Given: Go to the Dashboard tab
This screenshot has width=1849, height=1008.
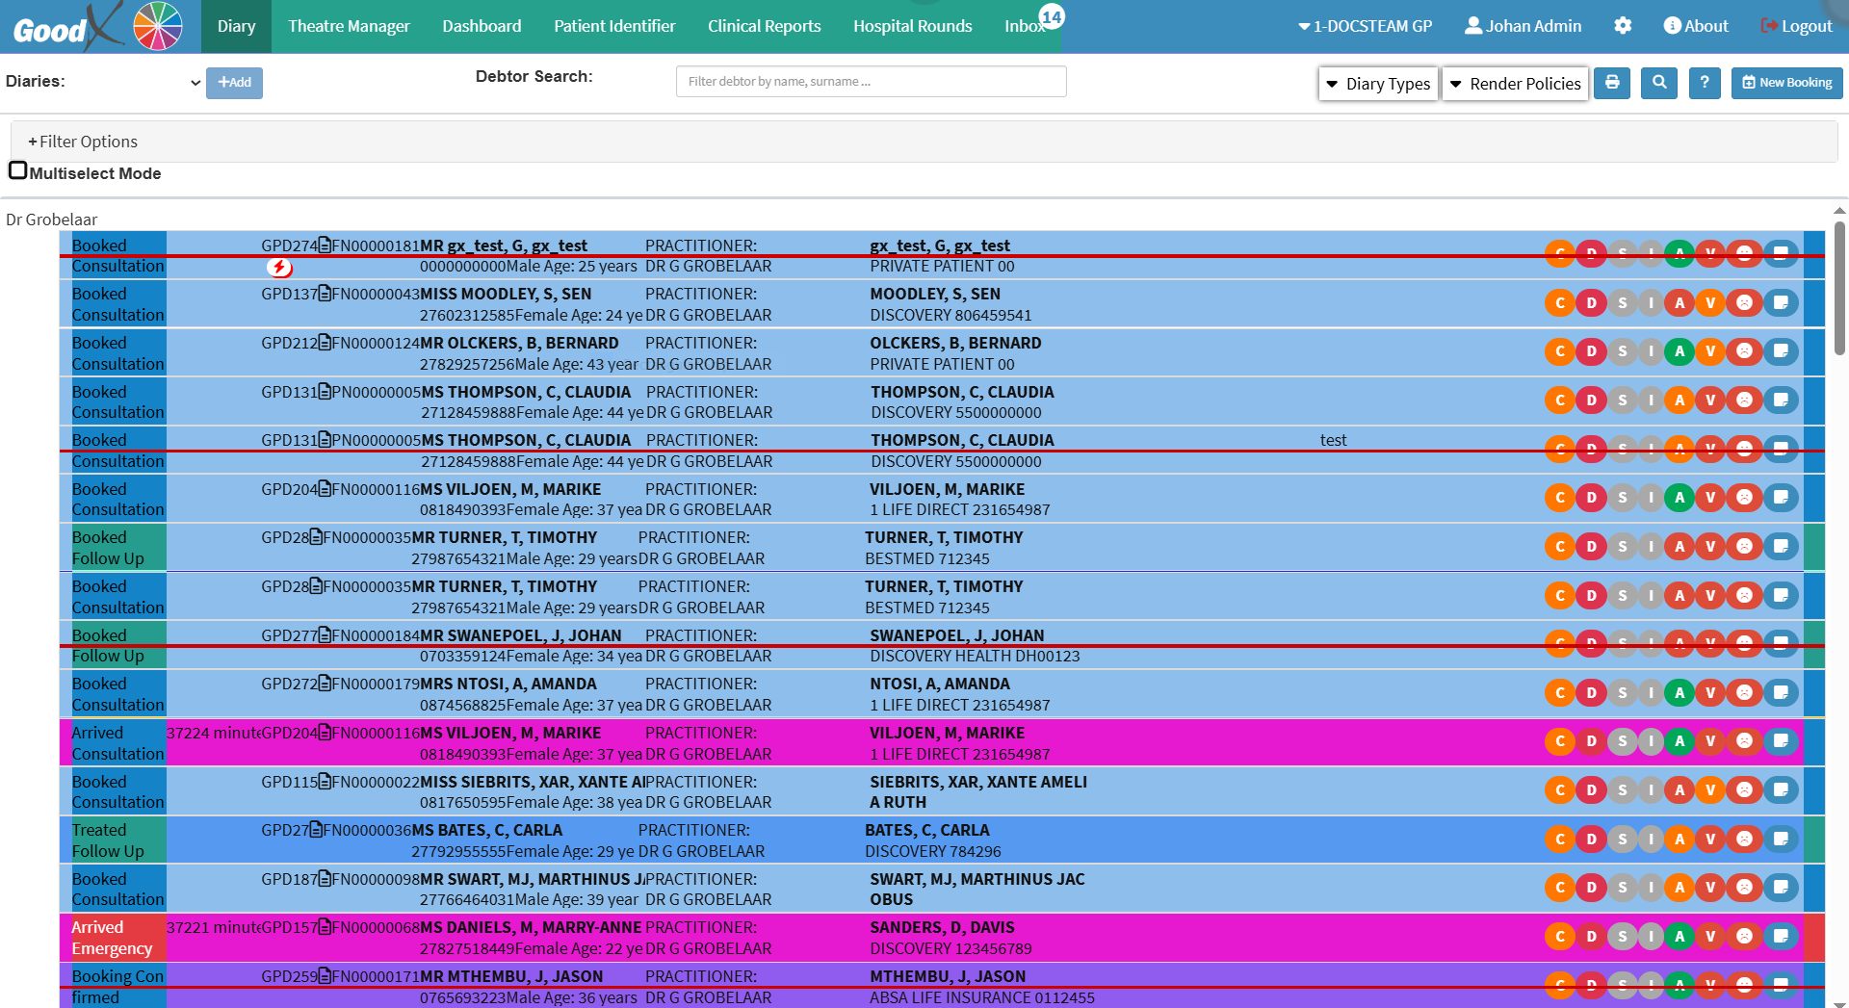Looking at the screenshot, I should 482,26.
